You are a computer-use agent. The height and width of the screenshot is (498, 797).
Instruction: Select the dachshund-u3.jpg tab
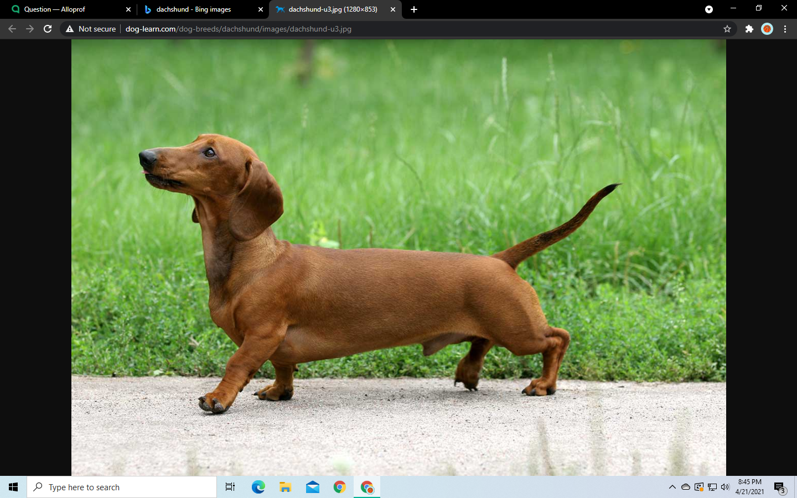pyautogui.click(x=335, y=9)
